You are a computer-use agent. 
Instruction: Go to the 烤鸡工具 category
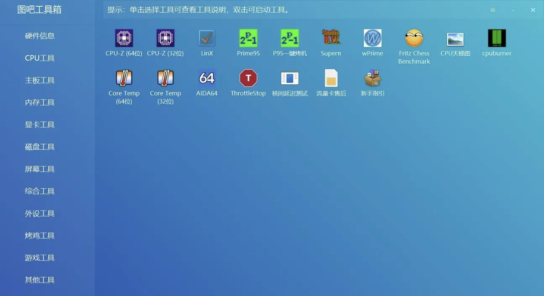pos(40,236)
